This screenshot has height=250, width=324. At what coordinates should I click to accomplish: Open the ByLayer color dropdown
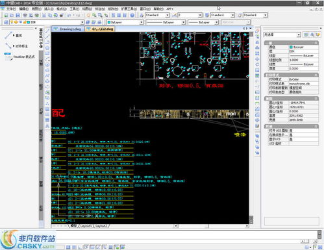click(125, 22)
